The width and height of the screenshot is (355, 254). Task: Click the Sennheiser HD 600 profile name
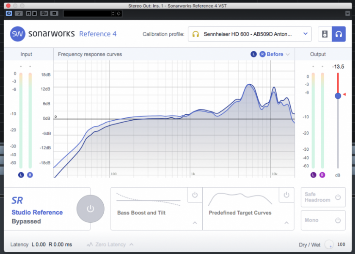coord(248,34)
